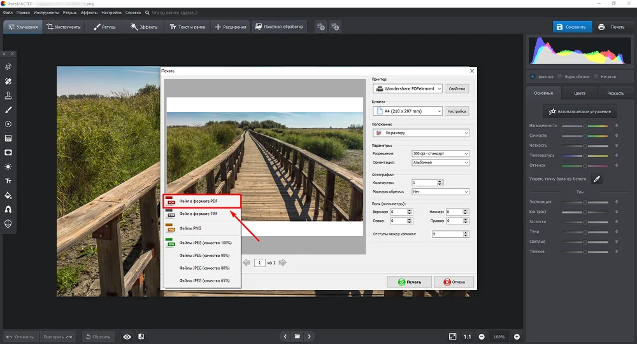This screenshot has height=344, width=637.
Task: Adjust the Насыщенность slider
Action: pos(585,126)
